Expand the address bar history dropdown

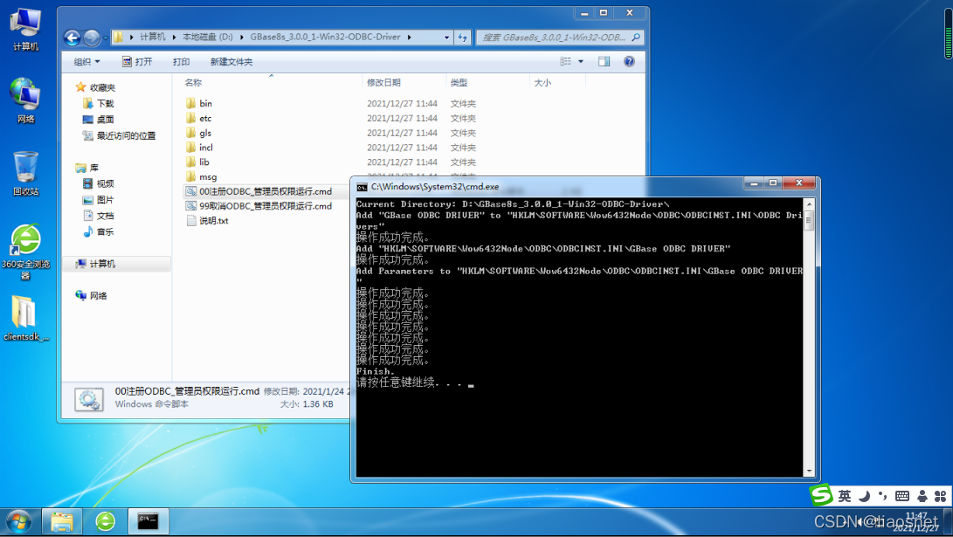click(446, 37)
